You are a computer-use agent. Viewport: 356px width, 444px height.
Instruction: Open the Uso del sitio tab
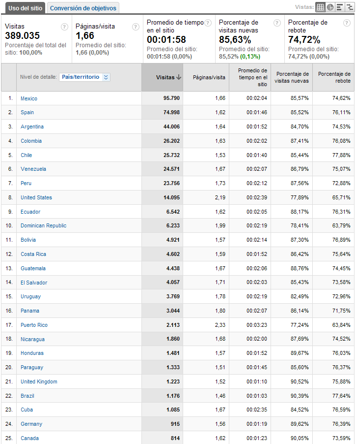click(25, 8)
